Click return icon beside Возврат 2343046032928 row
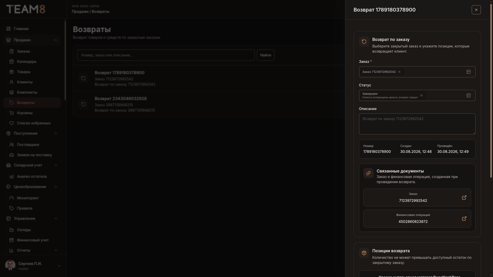 click(x=83, y=104)
